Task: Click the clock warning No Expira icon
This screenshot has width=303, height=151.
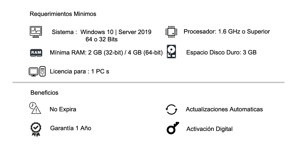Action: (35, 108)
